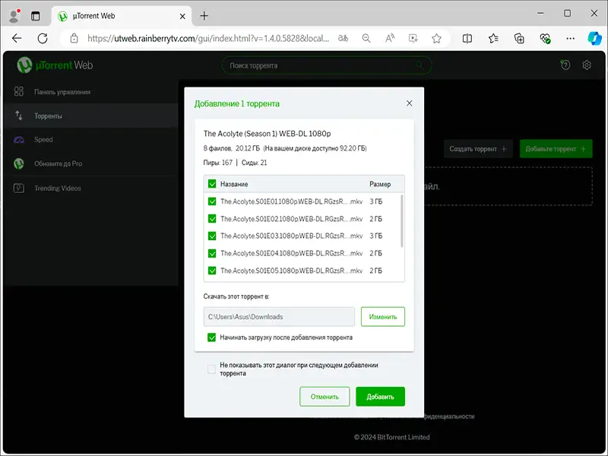Click the file list scrollbar
Screen dimensions: 608x456
click(401, 220)
